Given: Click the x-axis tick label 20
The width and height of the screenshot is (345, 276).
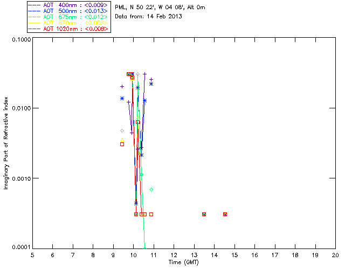Looking at the screenshot, I should point(335,255).
